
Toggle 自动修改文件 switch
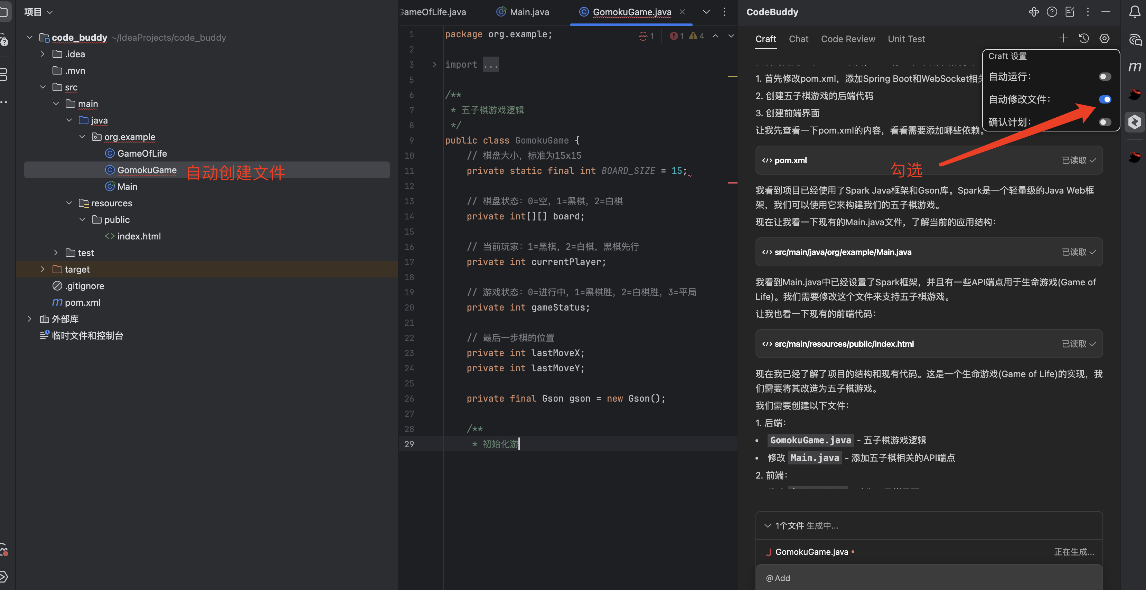point(1105,99)
